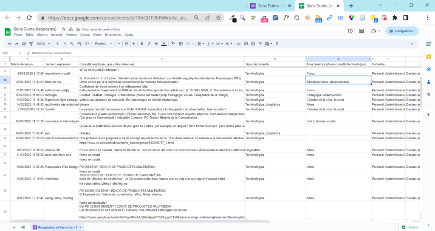Open the Extensions menu
Viewport: 435px width, 231px height.
tap(113, 35)
